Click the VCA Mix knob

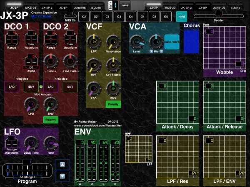[x=156, y=42]
